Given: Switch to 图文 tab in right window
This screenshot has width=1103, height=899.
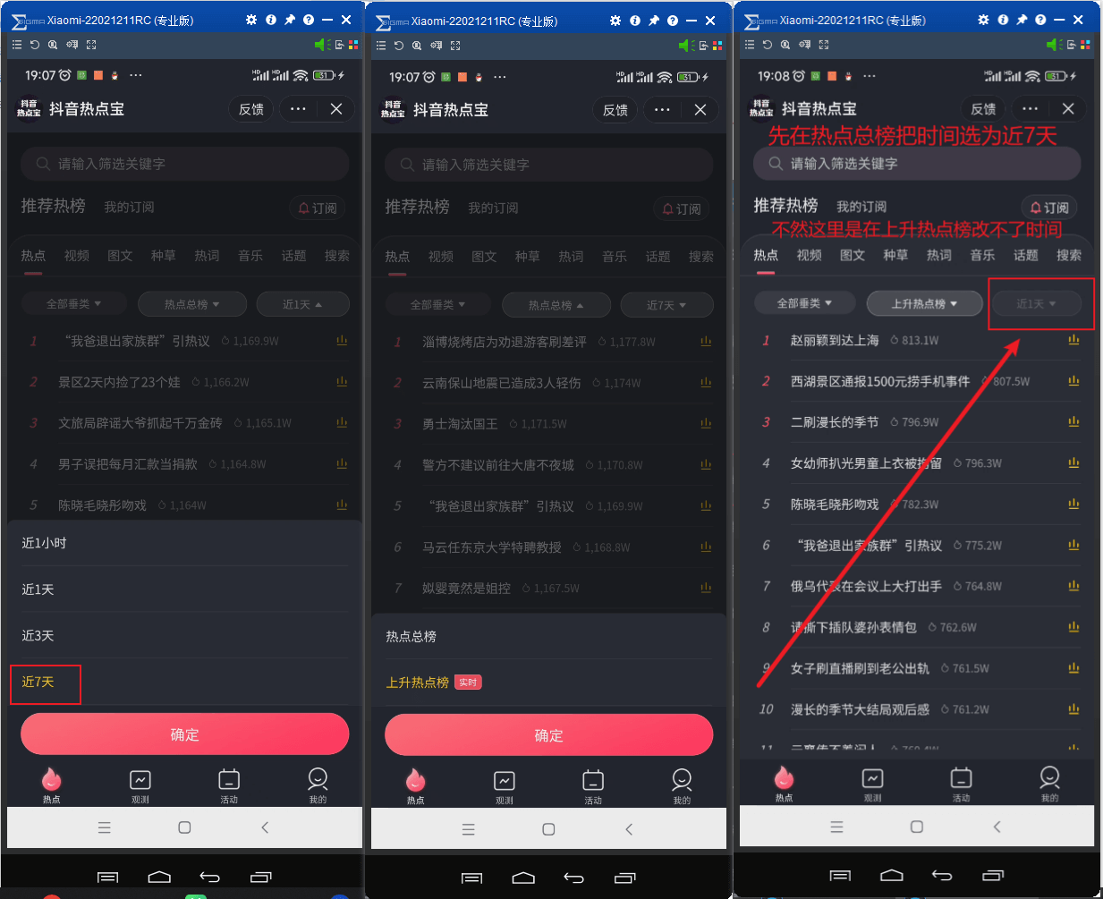Looking at the screenshot, I should point(853,255).
